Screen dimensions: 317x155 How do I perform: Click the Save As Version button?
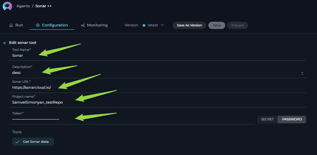pyautogui.click(x=189, y=25)
